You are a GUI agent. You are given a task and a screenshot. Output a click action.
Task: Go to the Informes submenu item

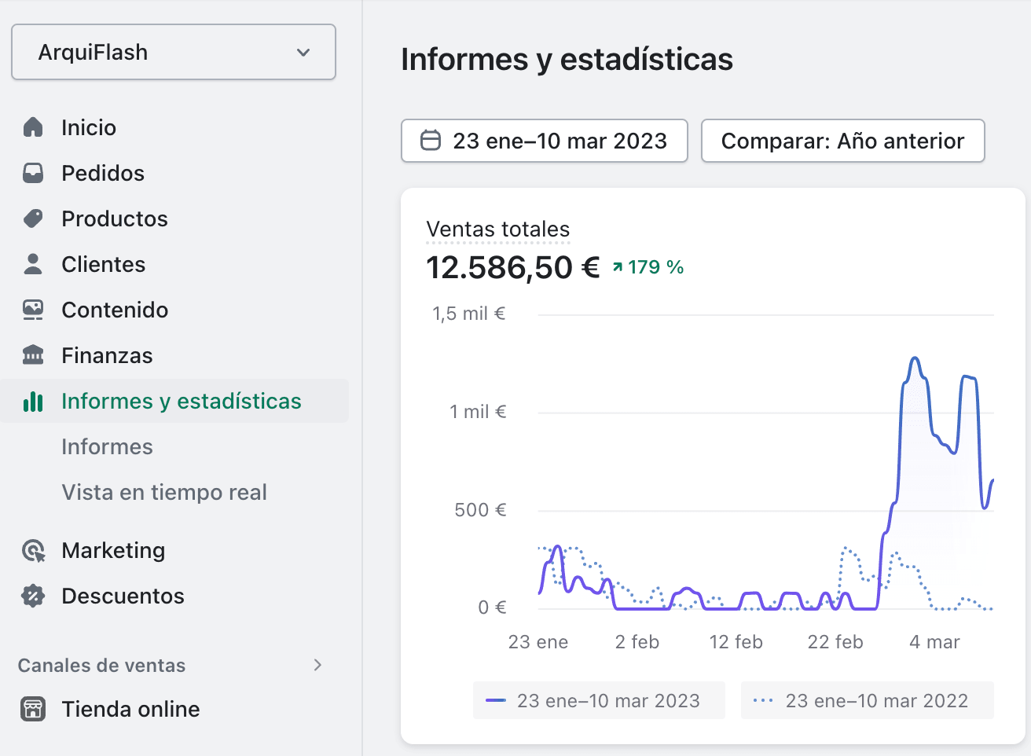108,446
